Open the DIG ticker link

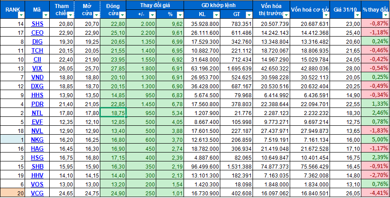click(x=37, y=41)
